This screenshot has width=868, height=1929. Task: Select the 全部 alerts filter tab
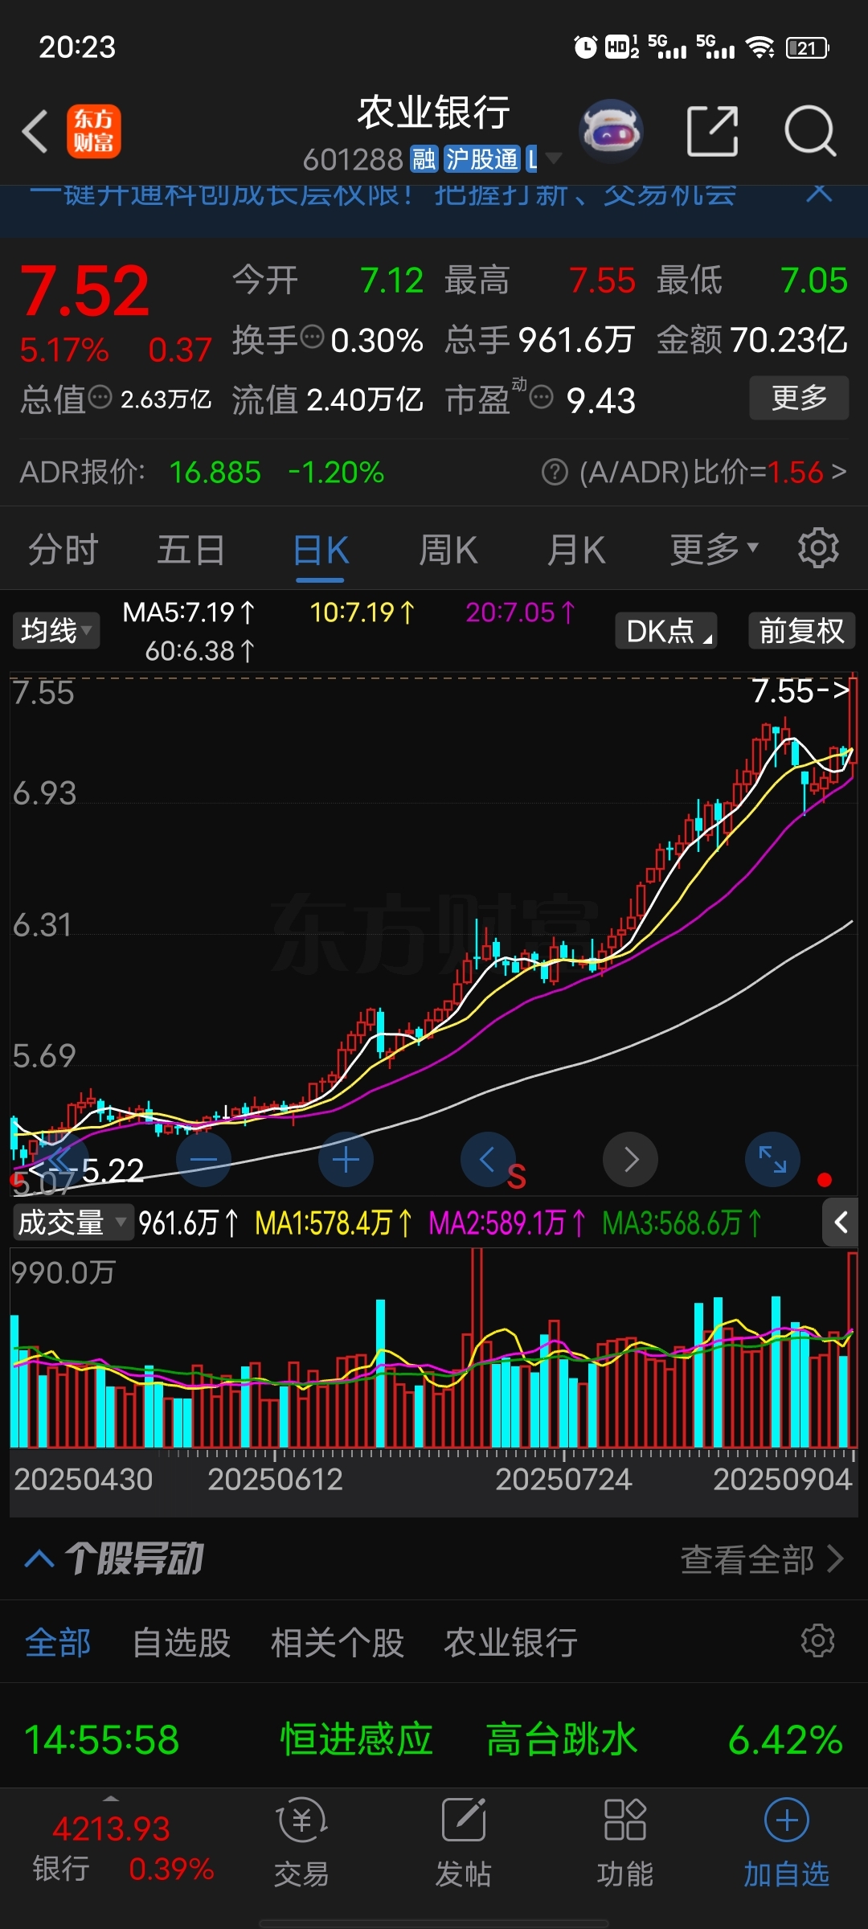[58, 1642]
